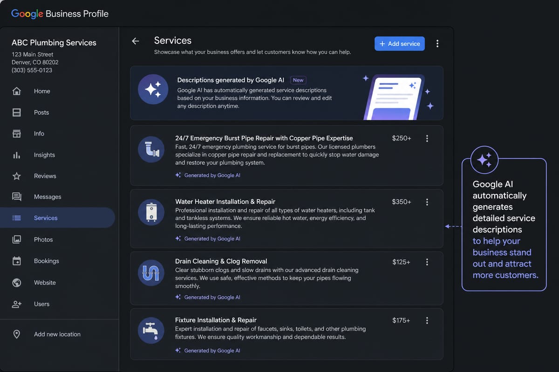This screenshot has height=372, width=559.
Task: Open more options for Fixture Installation & Repair
Action: [427, 320]
